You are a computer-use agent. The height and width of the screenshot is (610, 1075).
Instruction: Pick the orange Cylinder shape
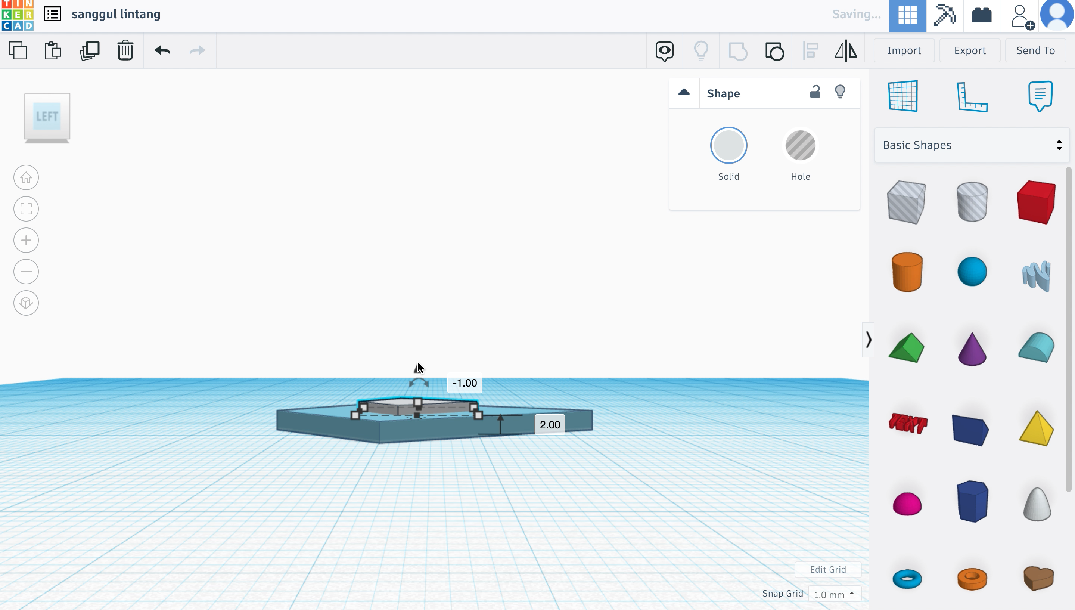pyautogui.click(x=907, y=272)
